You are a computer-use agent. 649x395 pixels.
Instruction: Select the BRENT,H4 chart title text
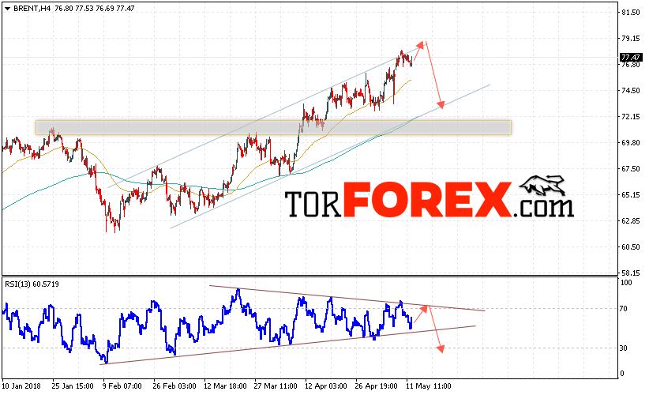tap(32, 8)
